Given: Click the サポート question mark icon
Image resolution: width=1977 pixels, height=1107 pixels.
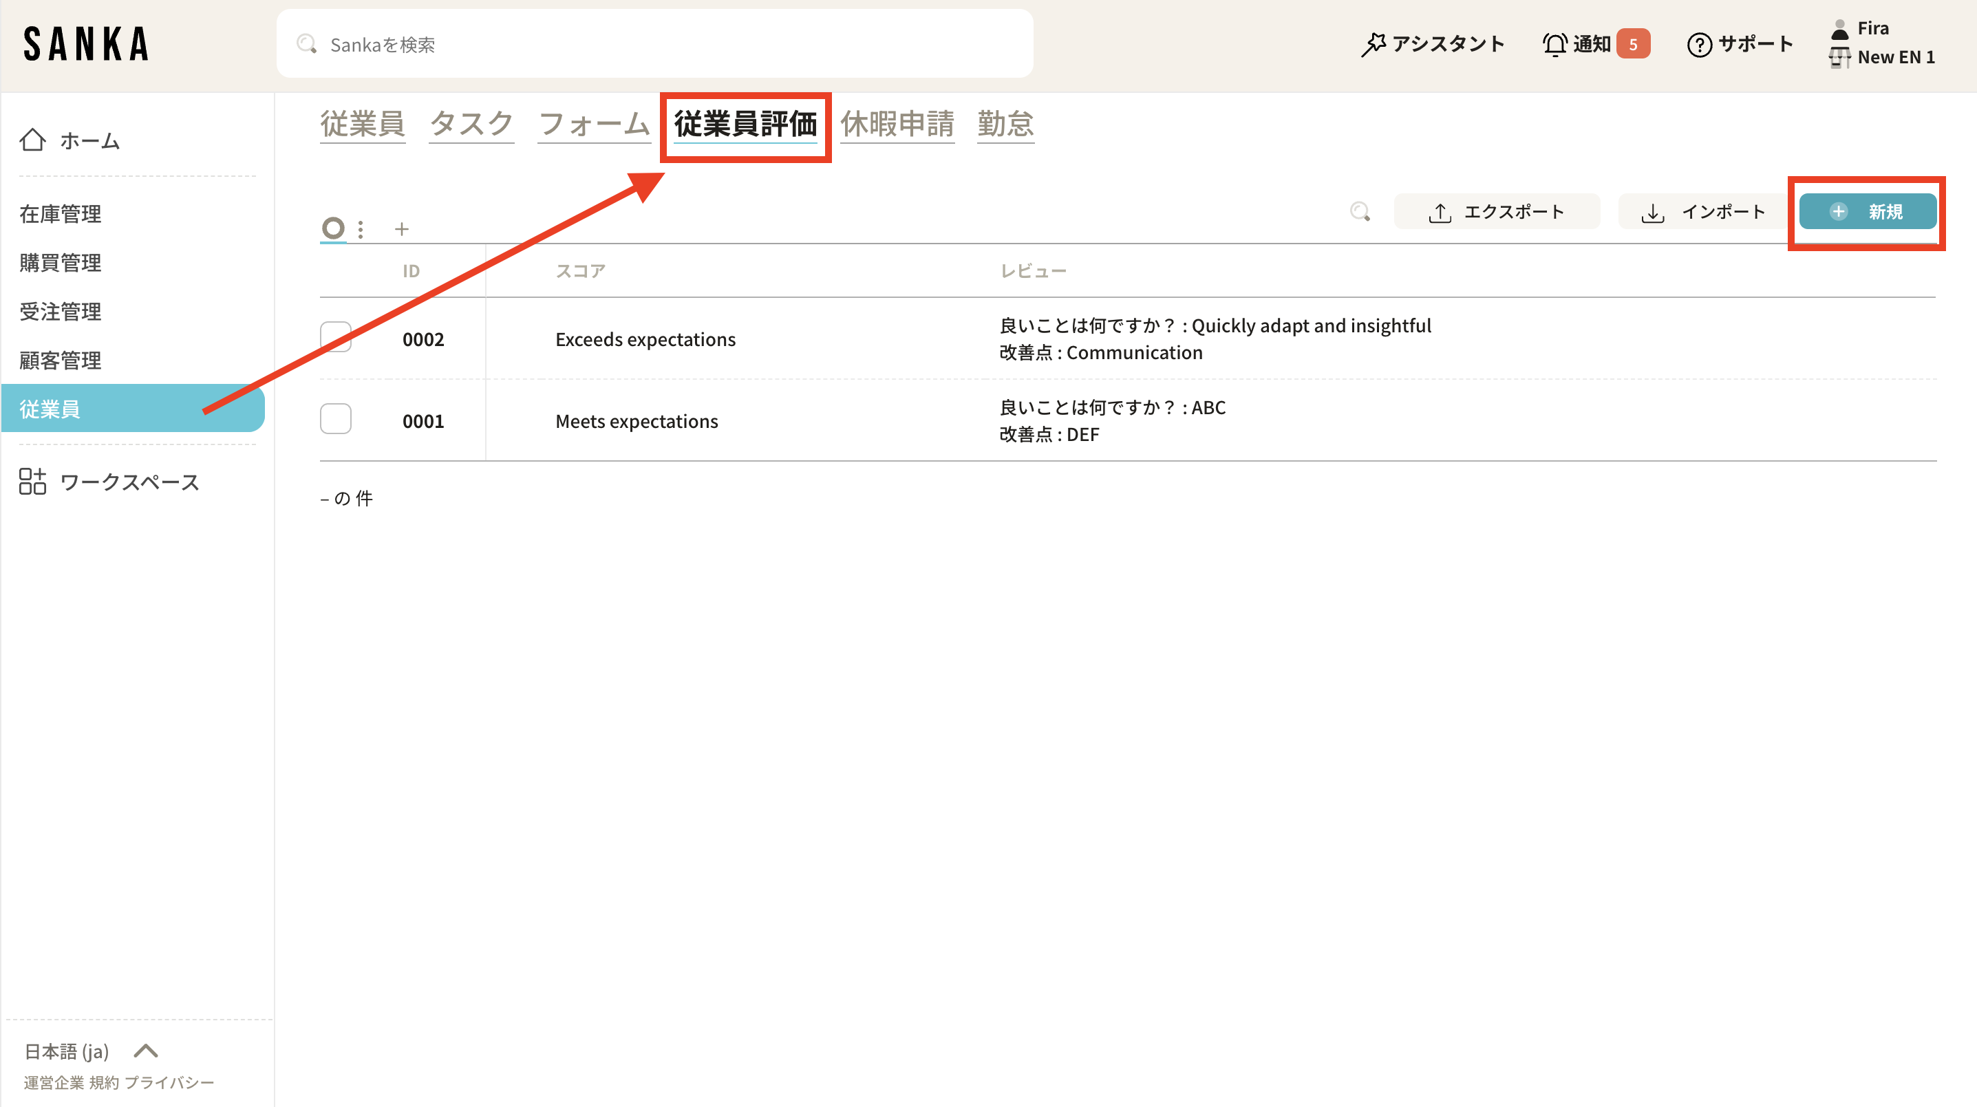Looking at the screenshot, I should click(1698, 45).
